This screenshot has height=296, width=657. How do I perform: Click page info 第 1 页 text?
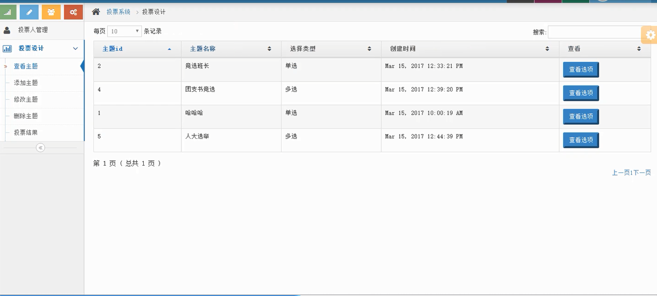click(x=104, y=163)
